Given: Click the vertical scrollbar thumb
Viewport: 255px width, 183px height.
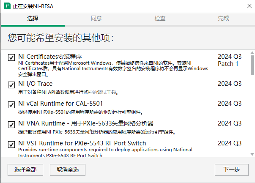Looking at the screenshot, I should click(x=252, y=65).
